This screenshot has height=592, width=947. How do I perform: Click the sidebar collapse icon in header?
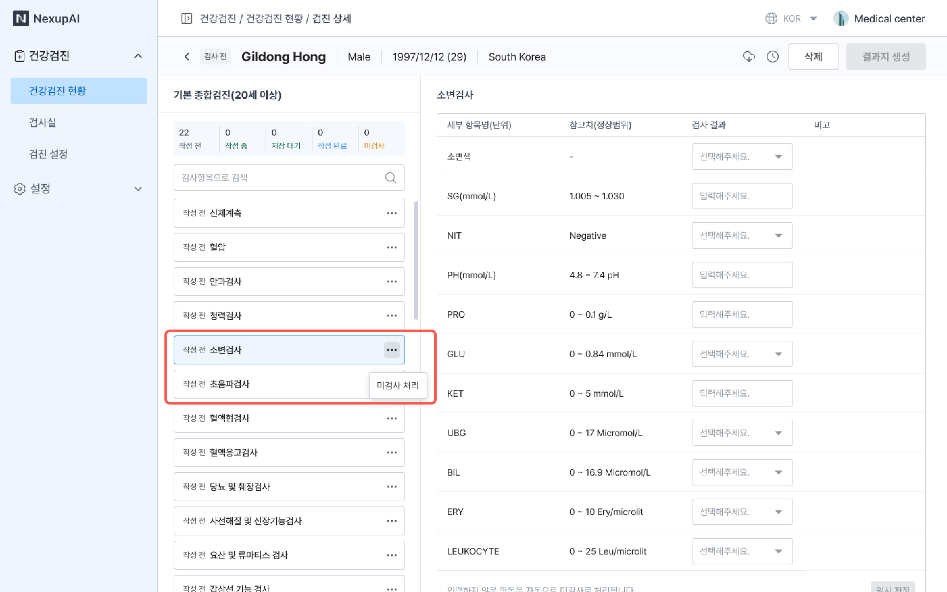coord(187,18)
